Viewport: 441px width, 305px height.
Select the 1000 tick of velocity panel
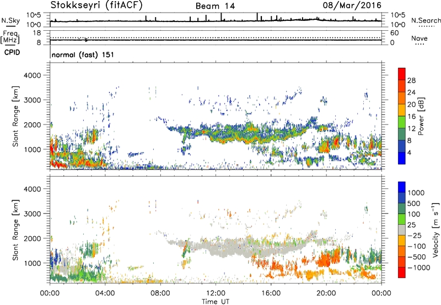[x=32, y=263]
